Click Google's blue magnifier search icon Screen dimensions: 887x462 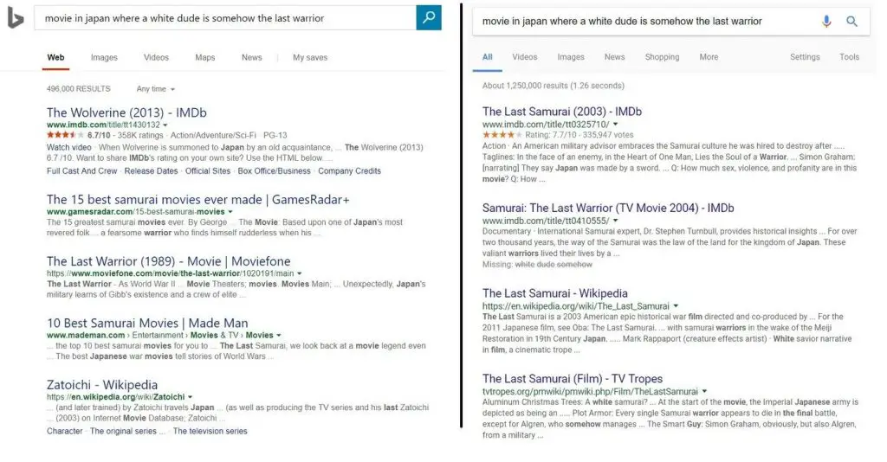(851, 22)
